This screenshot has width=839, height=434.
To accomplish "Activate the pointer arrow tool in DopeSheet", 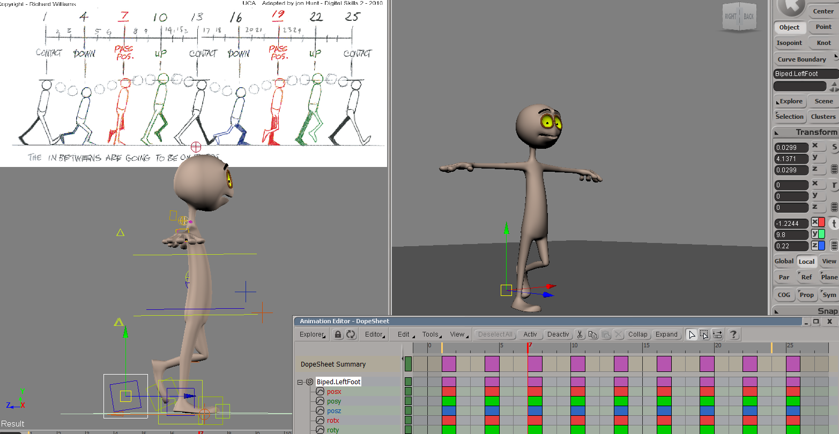I will 692,334.
